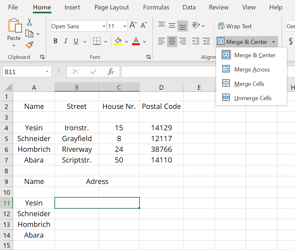Click the Insert Function fx icon
This screenshot has height=250, width=295.
pos(111,72)
